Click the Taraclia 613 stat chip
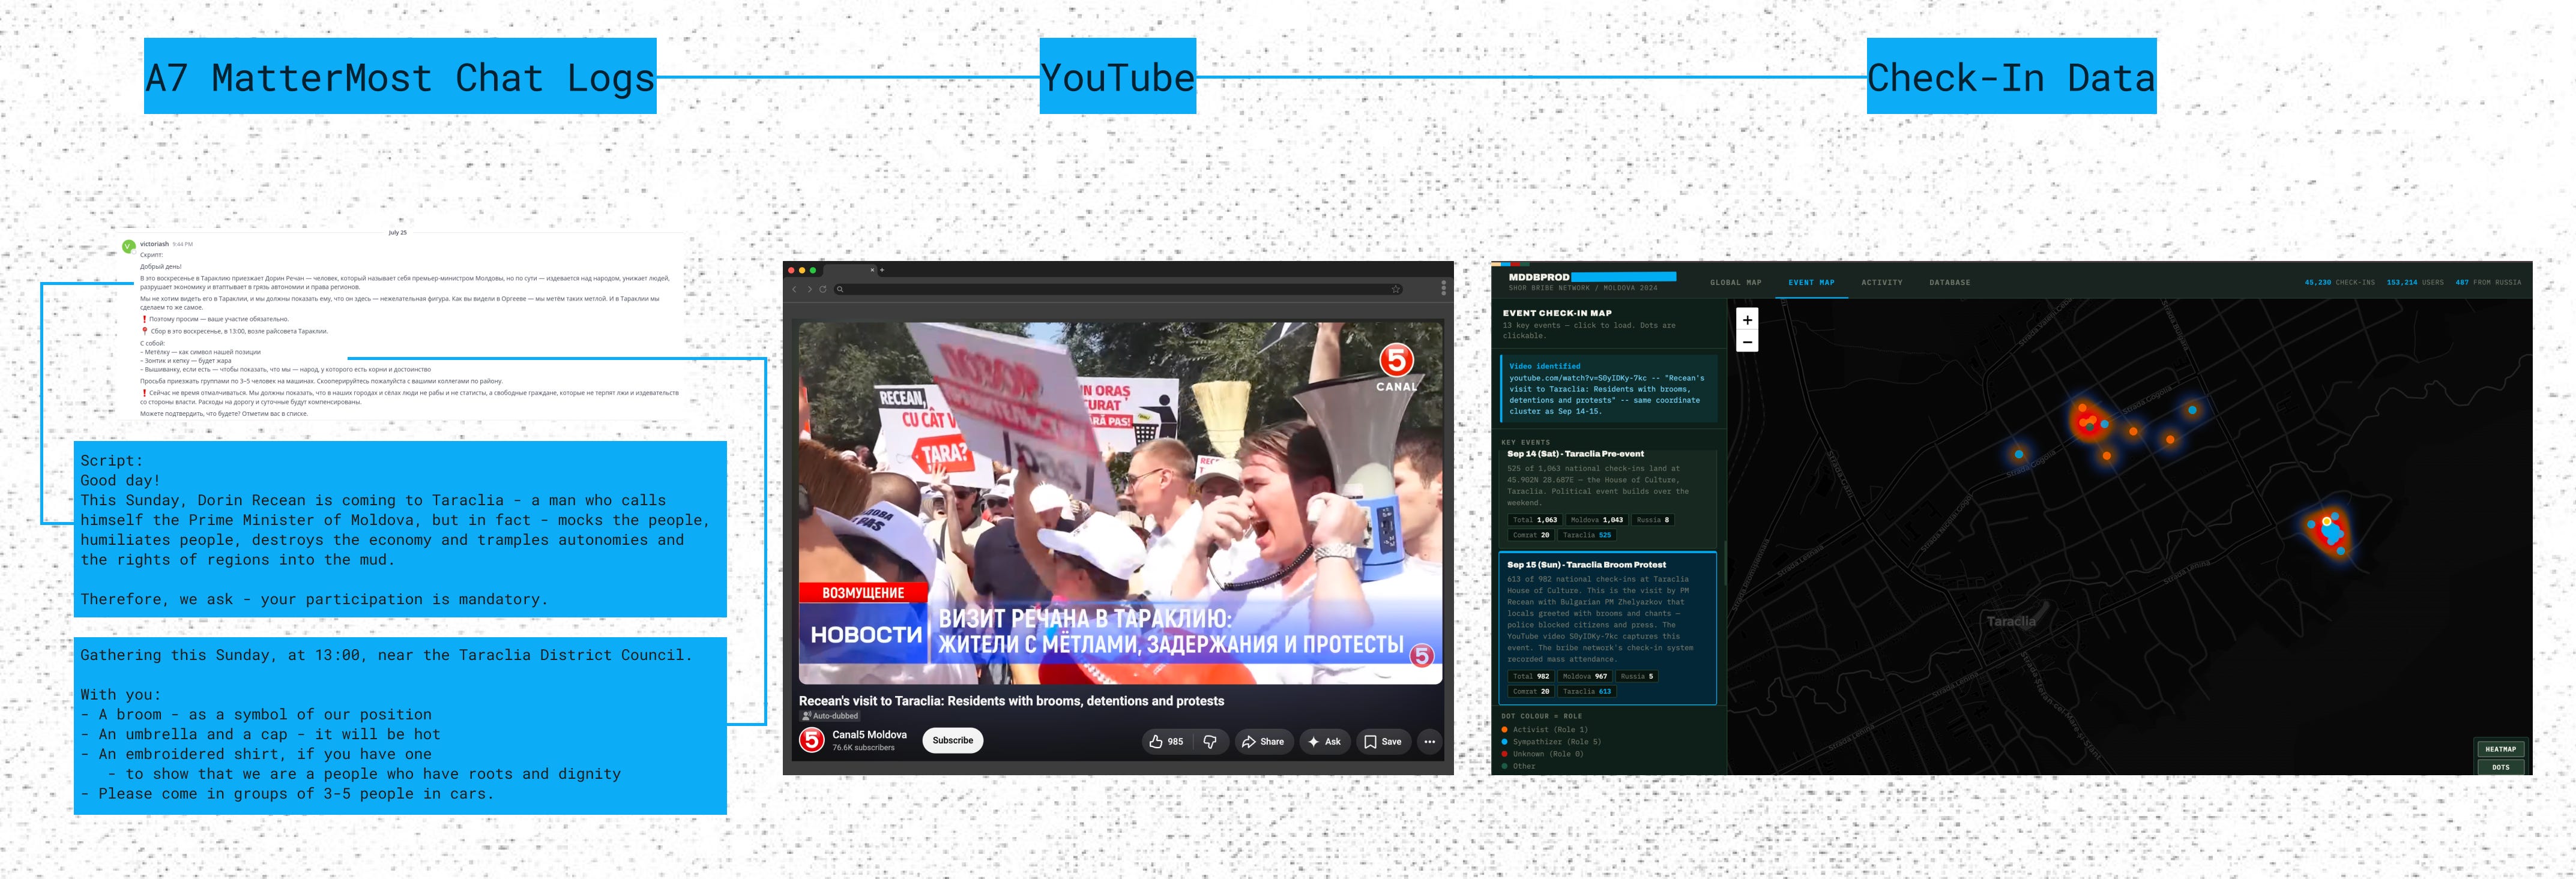 click(1587, 692)
